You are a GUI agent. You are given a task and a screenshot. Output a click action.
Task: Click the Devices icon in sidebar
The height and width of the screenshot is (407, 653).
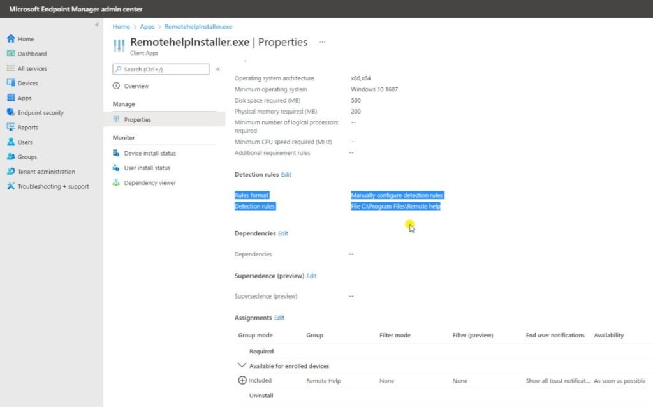coord(11,83)
